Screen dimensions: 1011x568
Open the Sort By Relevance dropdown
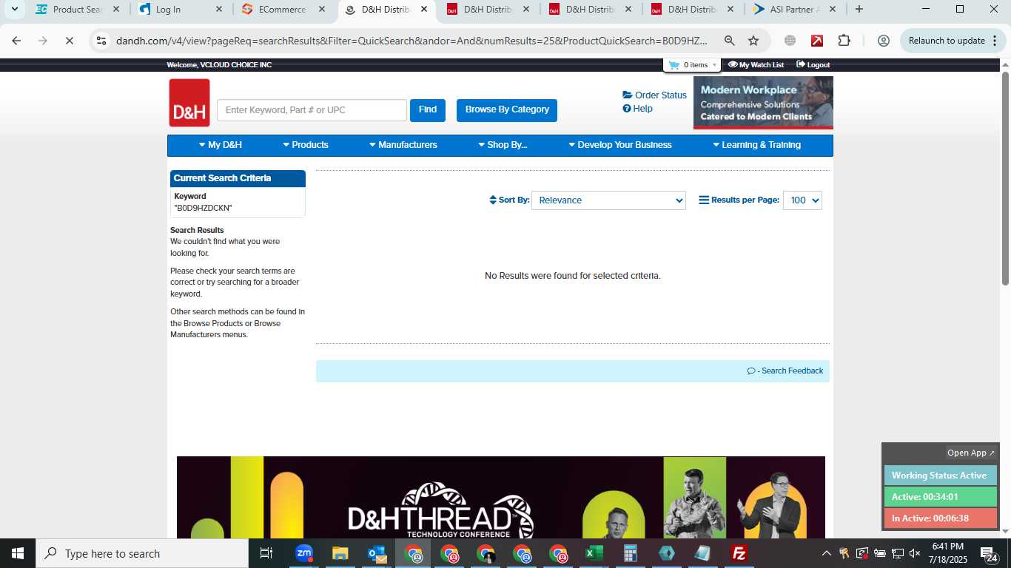click(x=608, y=200)
